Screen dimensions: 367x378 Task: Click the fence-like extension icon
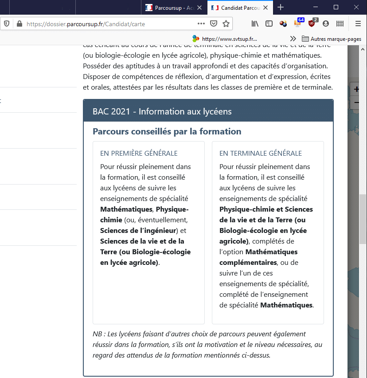(340, 24)
